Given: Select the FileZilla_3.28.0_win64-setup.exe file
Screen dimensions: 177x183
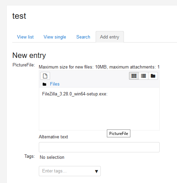Looking at the screenshot, I should point(75,94).
